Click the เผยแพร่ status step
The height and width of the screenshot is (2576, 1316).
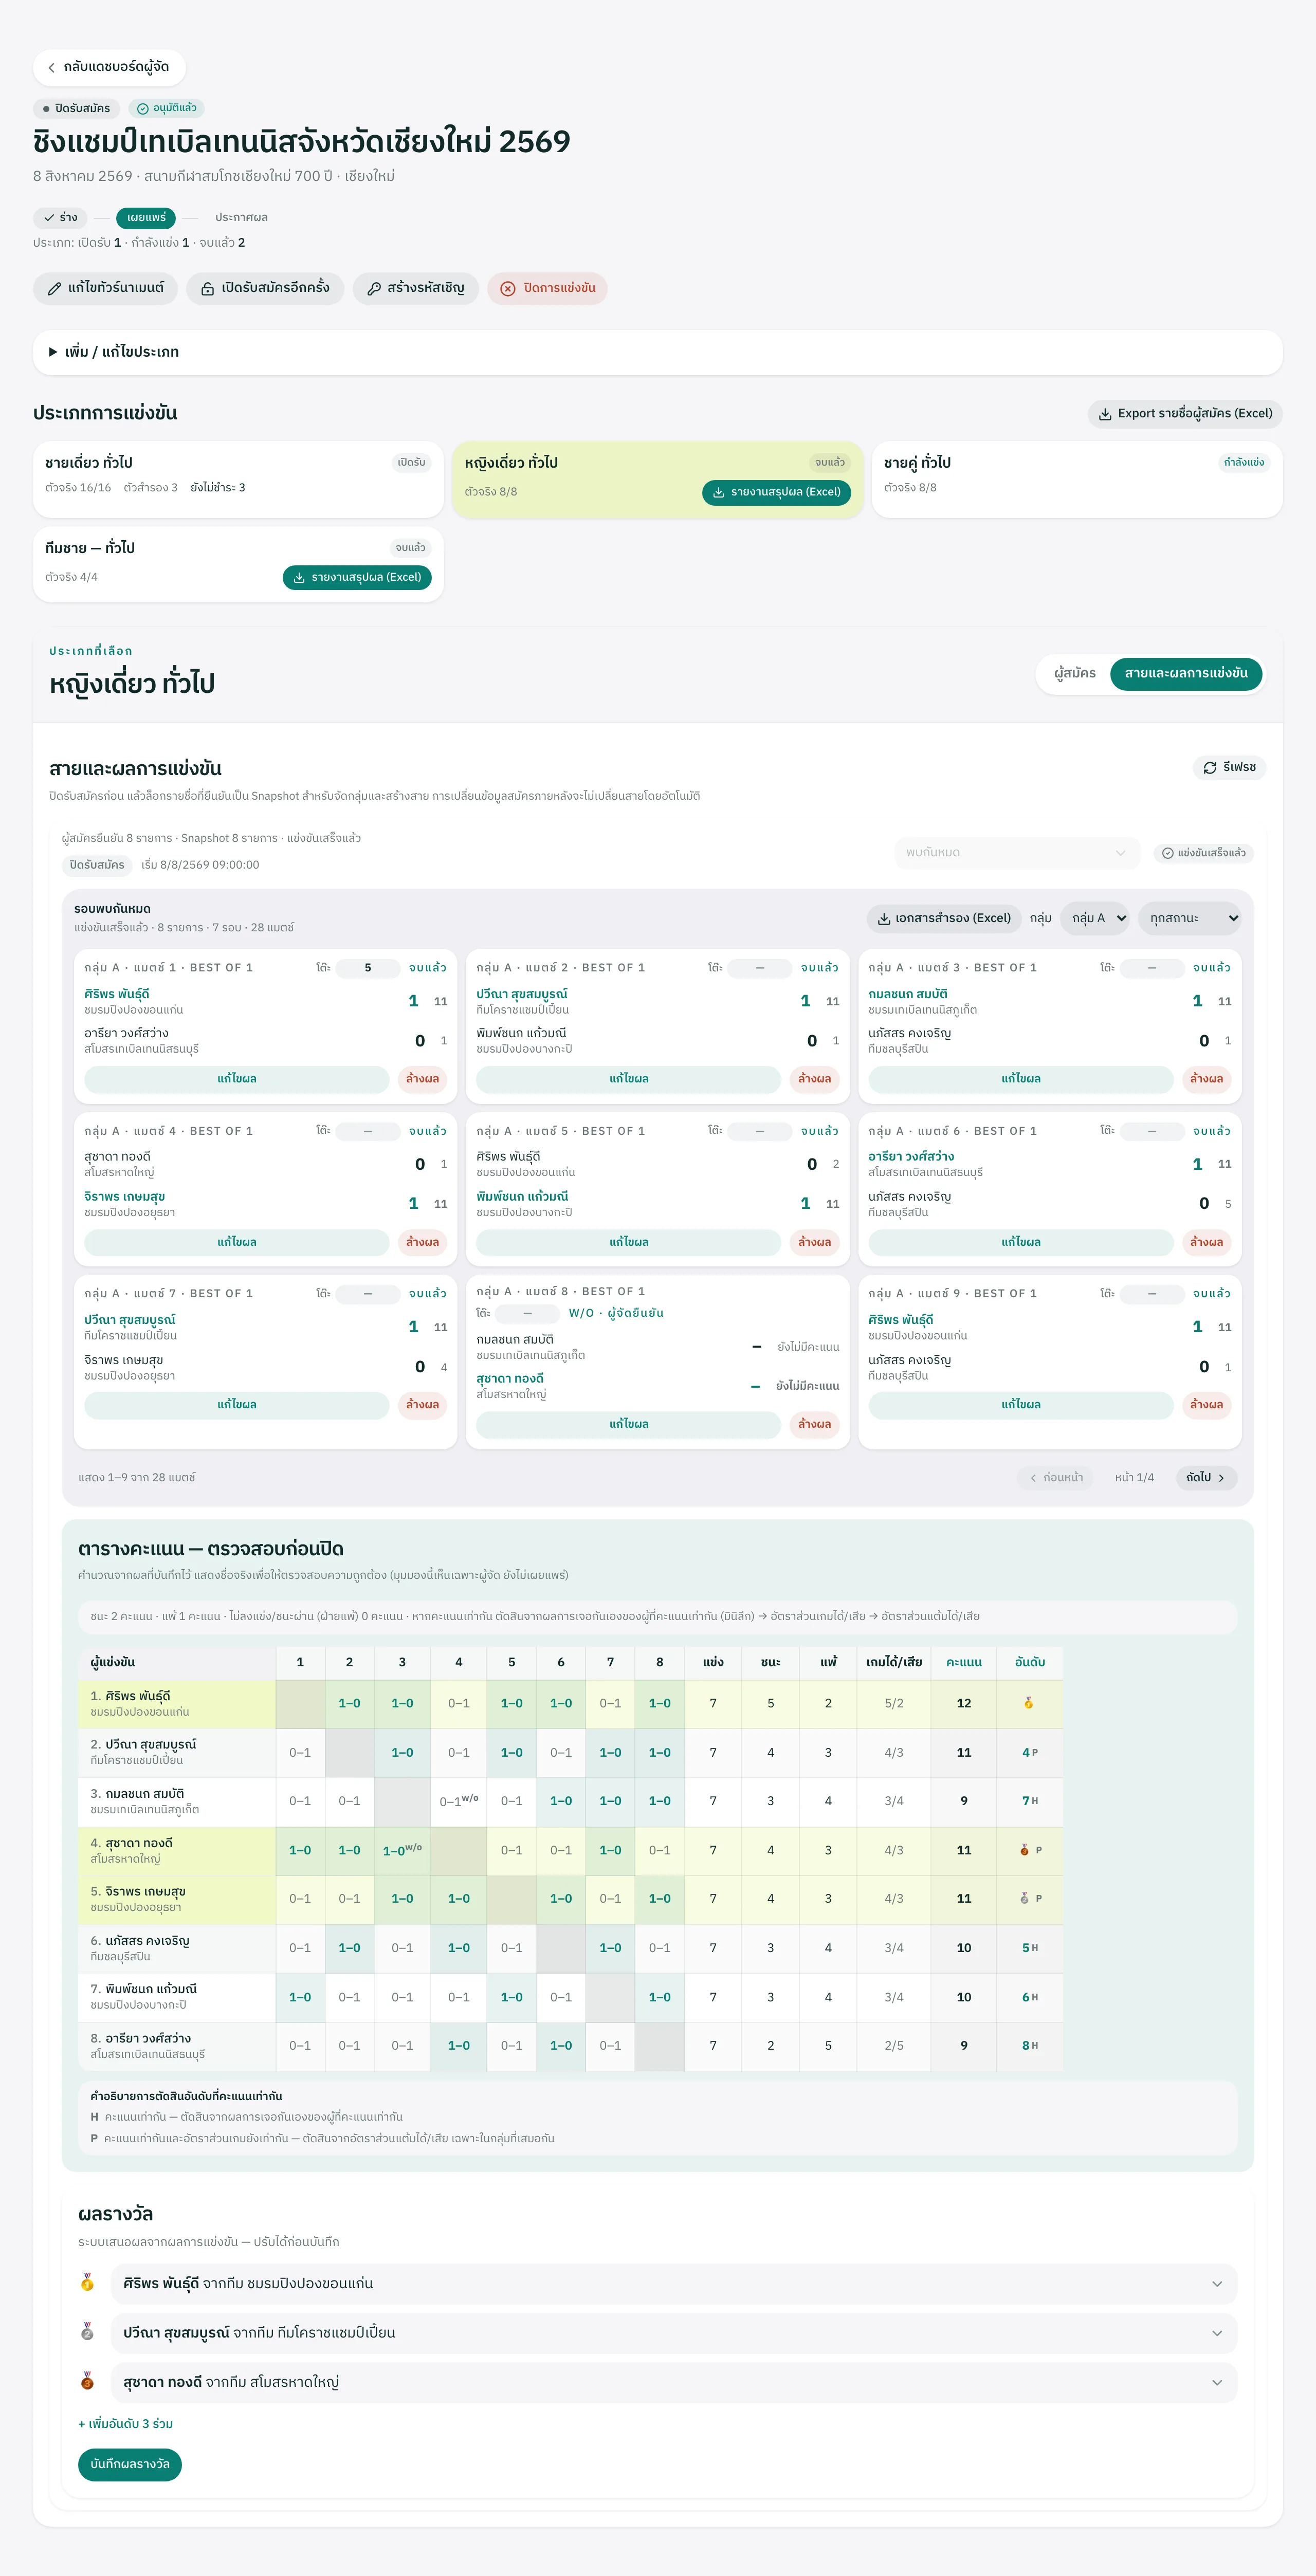[146, 217]
